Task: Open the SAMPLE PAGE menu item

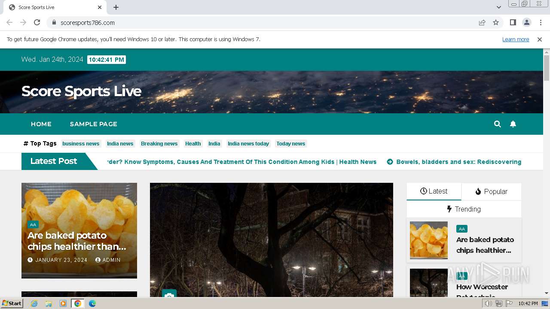Action: (94, 124)
